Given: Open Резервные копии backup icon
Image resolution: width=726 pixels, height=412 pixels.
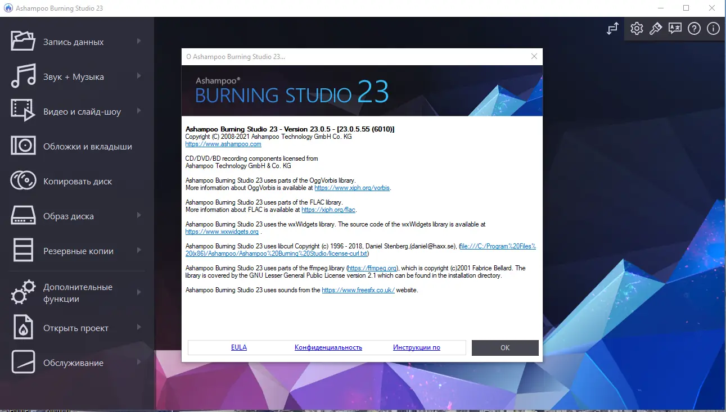Looking at the screenshot, I should point(22,251).
